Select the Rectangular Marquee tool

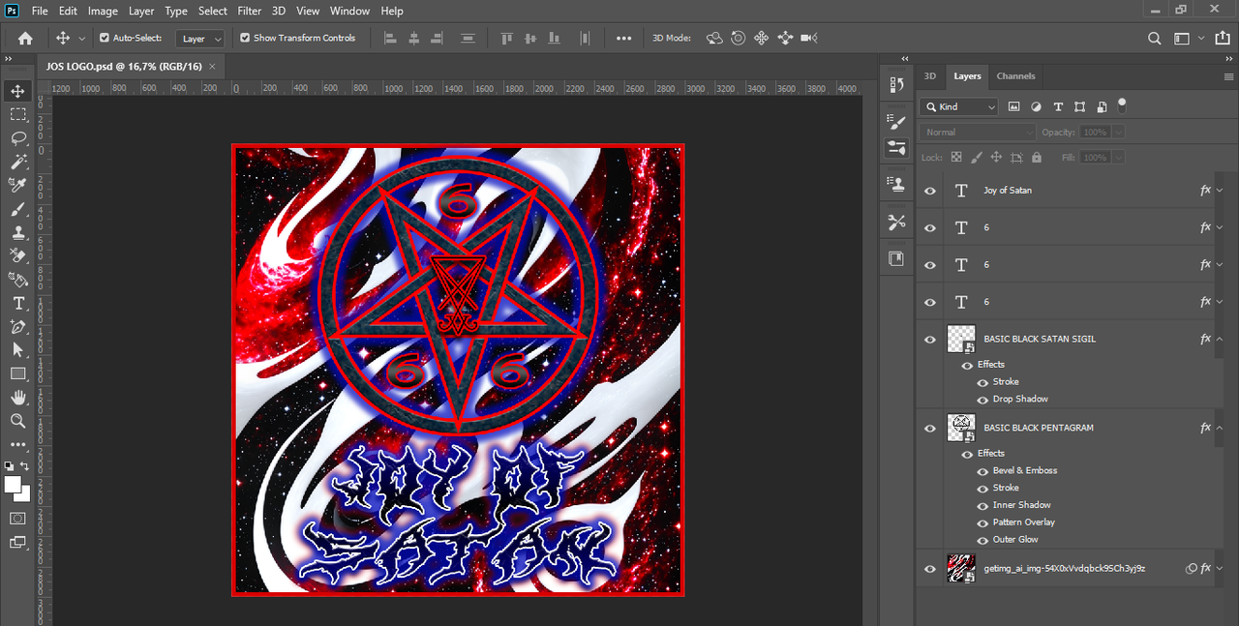coord(18,114)
